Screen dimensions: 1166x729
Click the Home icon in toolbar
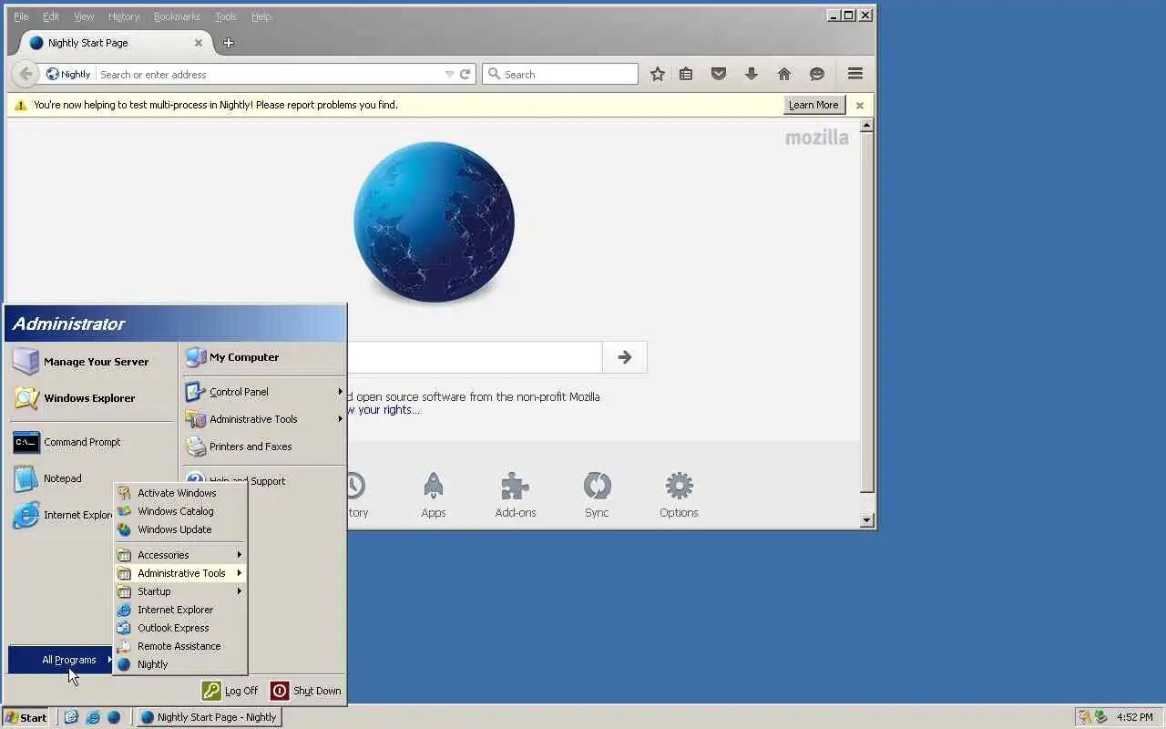pyautogui.click(x=783, y=74)
